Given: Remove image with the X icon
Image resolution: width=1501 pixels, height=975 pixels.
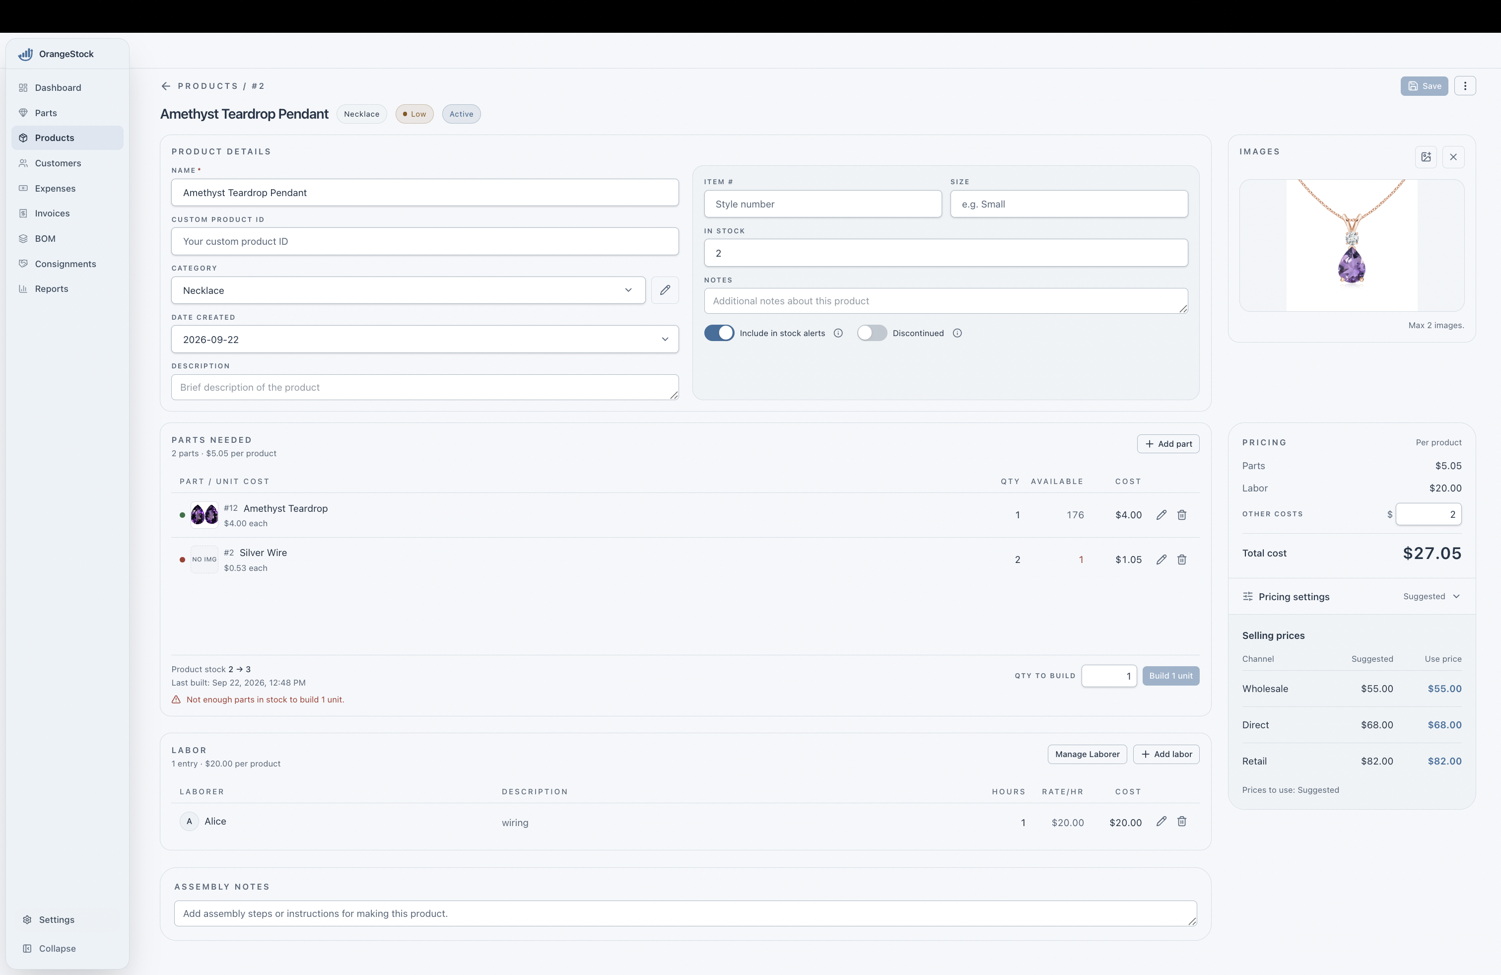Looking at the screenshot, I should pyautogui.click(x=1453, y=157).
